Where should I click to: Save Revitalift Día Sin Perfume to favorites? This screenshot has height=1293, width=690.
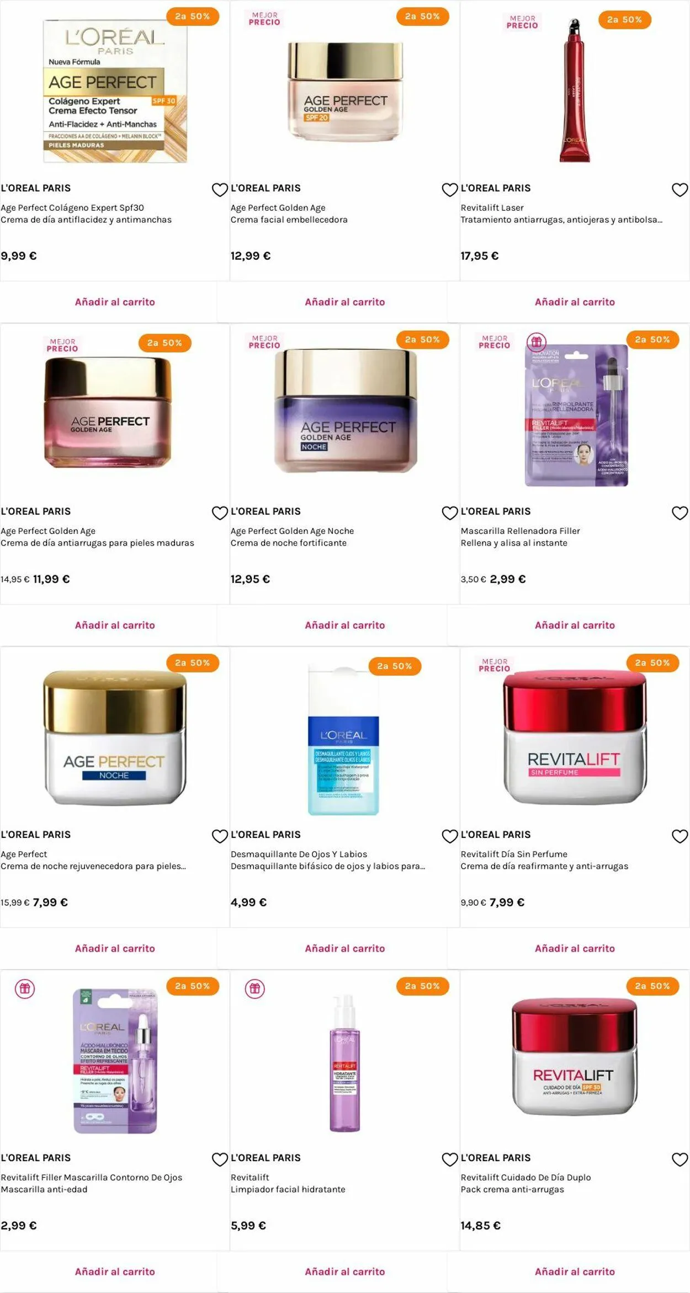680,836
